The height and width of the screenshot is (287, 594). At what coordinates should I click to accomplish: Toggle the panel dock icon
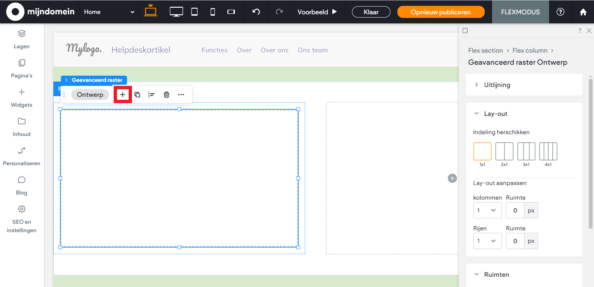(465, 30)
